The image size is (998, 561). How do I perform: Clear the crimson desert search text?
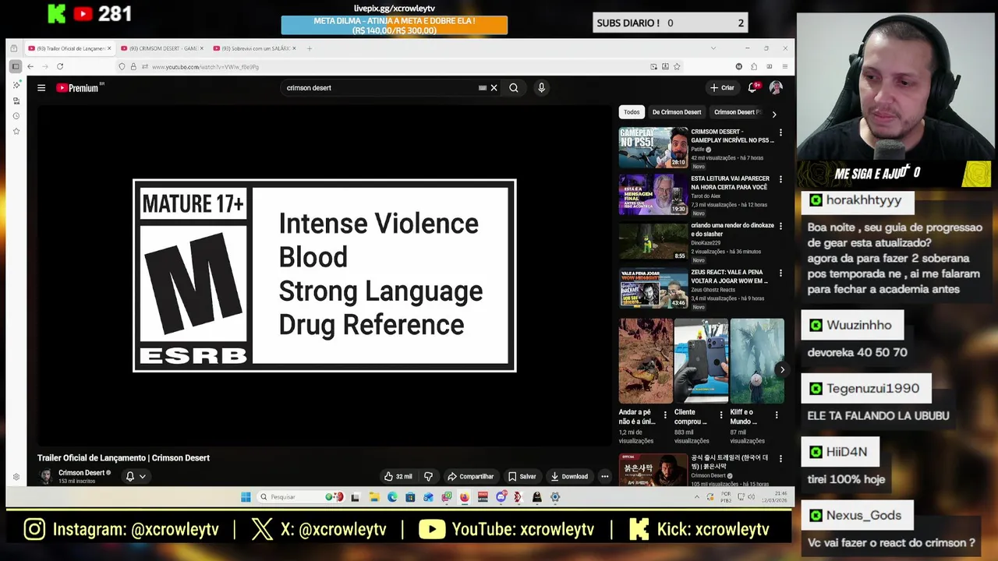pos(494,88)
